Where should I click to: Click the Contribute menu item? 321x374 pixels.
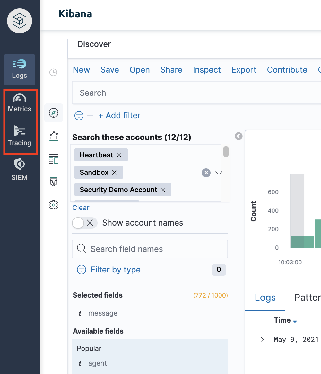[x=287, y=70]
